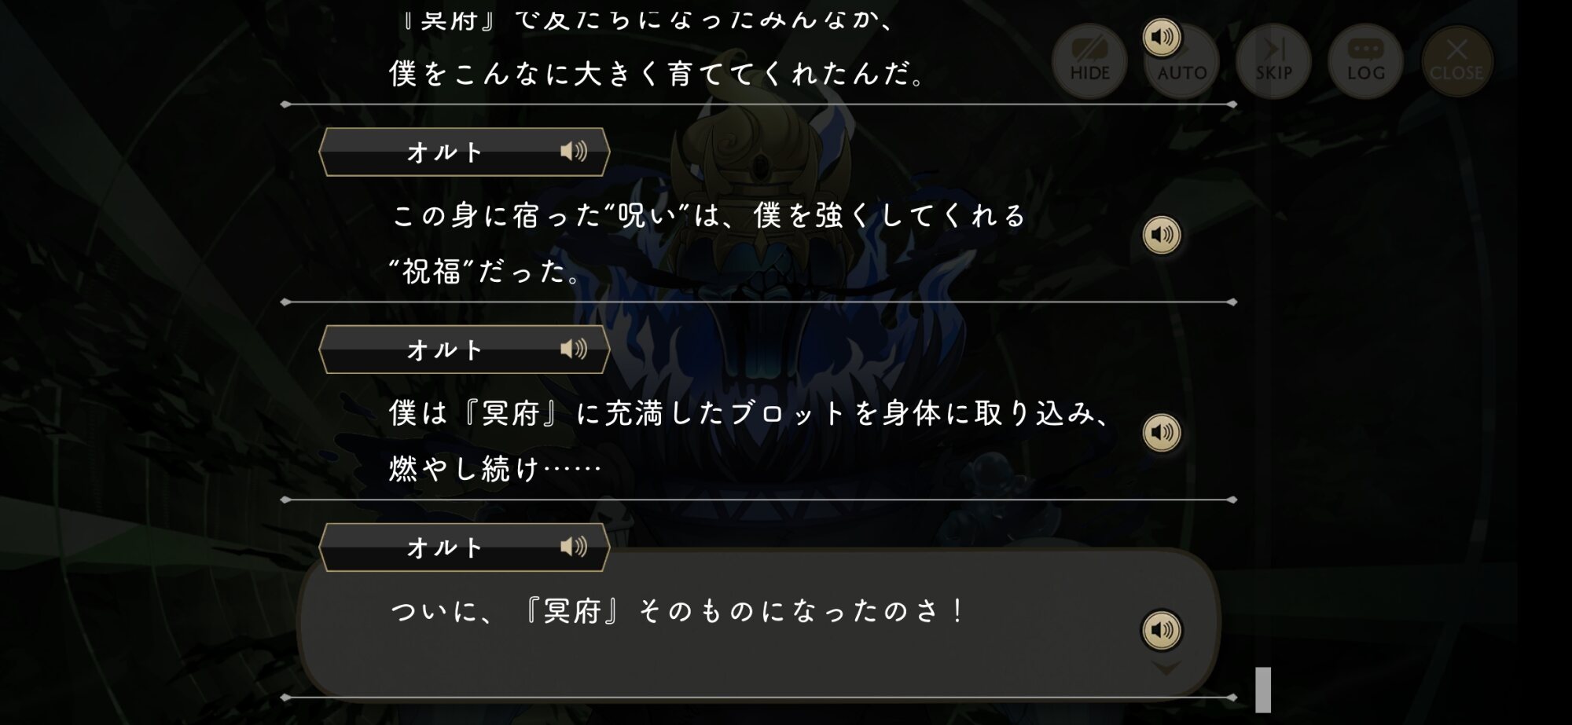
Task: Select the first オルト name label
Action: [444, 152]
